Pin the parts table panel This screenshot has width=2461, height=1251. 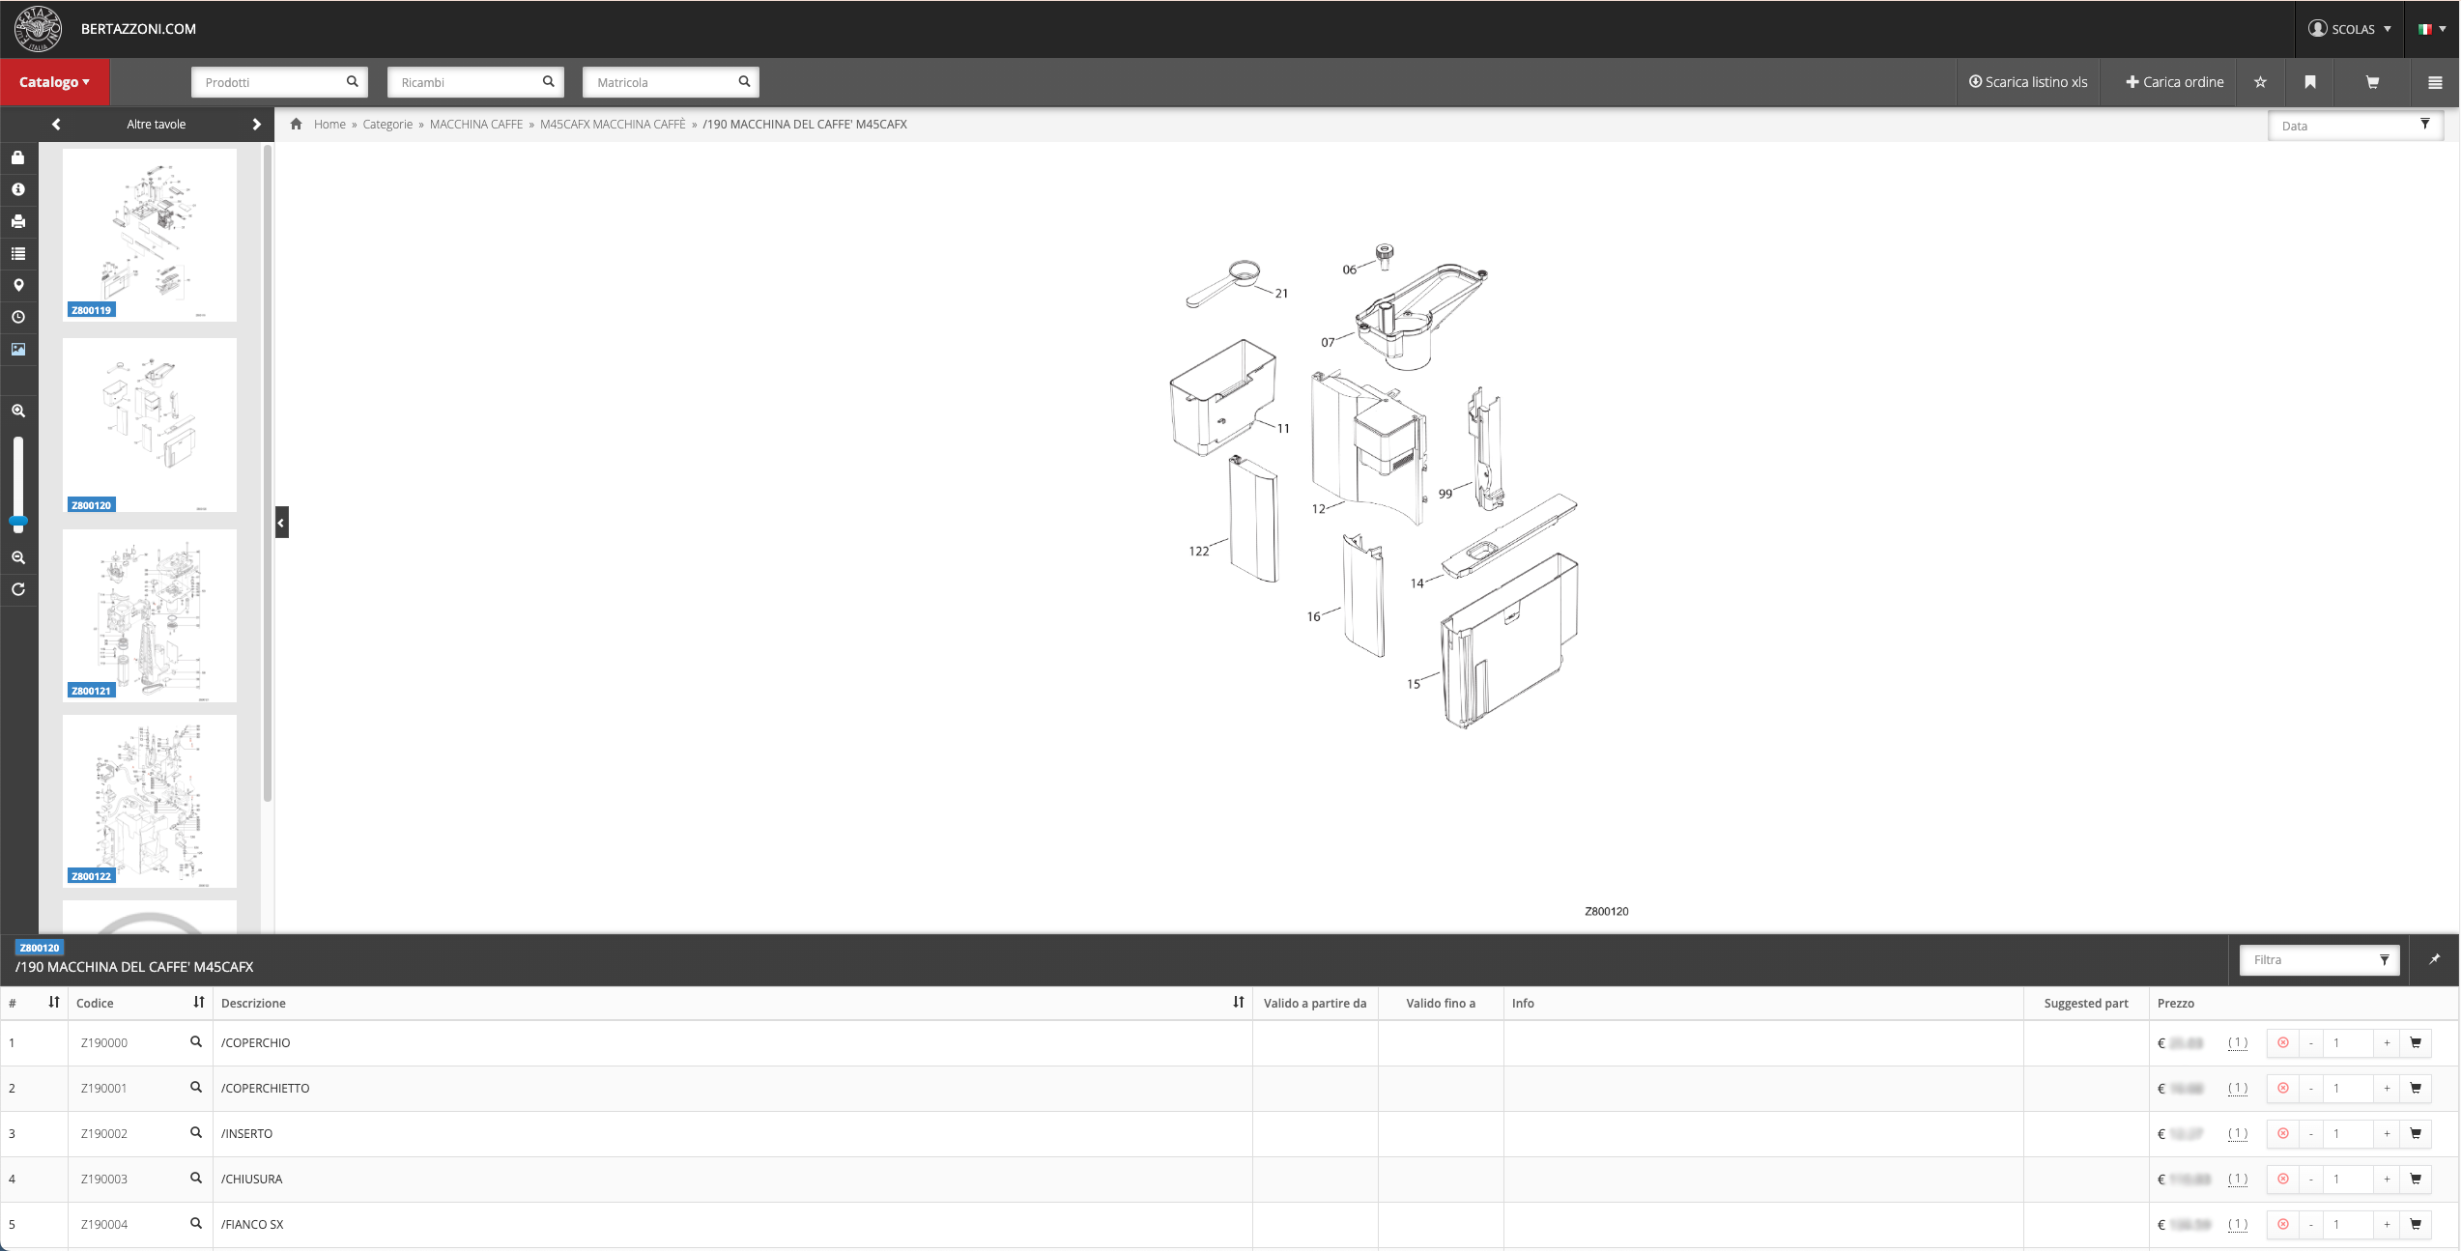coord(2435,959)
